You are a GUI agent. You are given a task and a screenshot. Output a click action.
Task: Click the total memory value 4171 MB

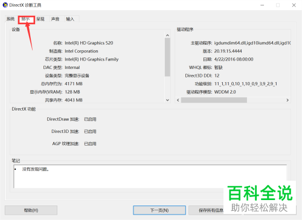click(x=74, y=84)
